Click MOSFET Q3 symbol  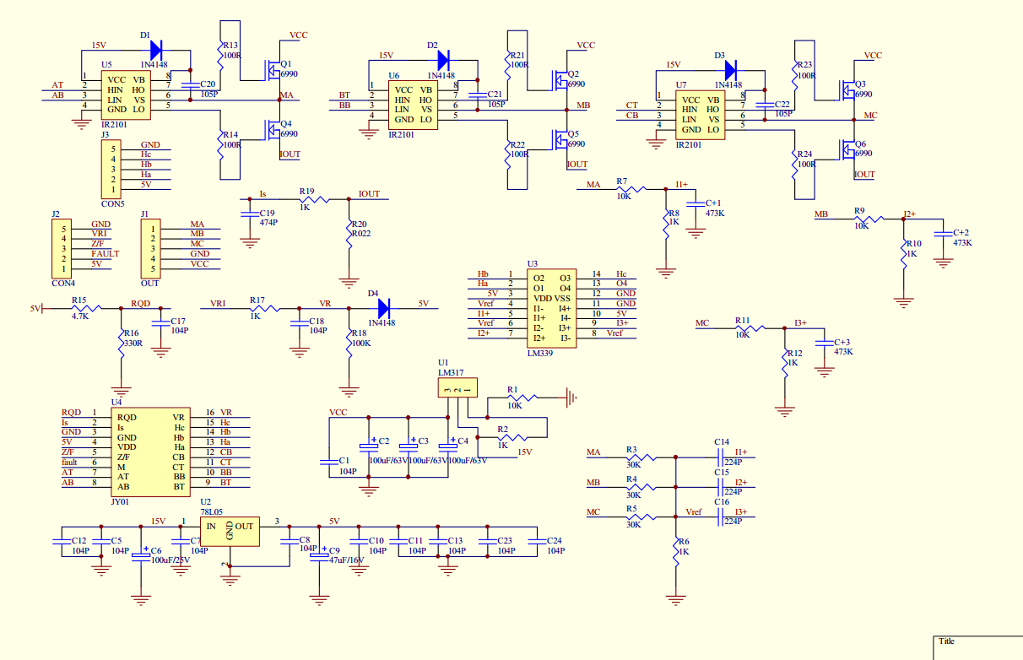[x=848, y=90]
